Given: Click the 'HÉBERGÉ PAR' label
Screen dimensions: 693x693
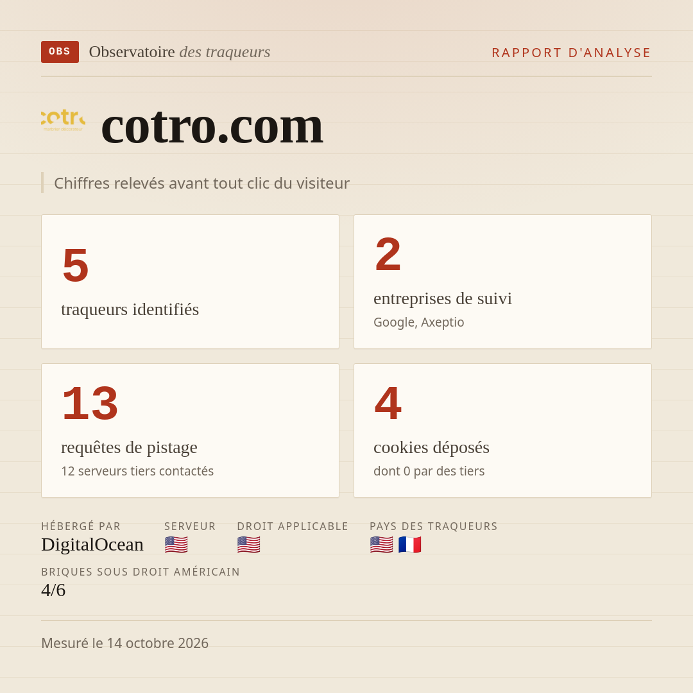Looking at the screenshot, I should coord(81,526).
